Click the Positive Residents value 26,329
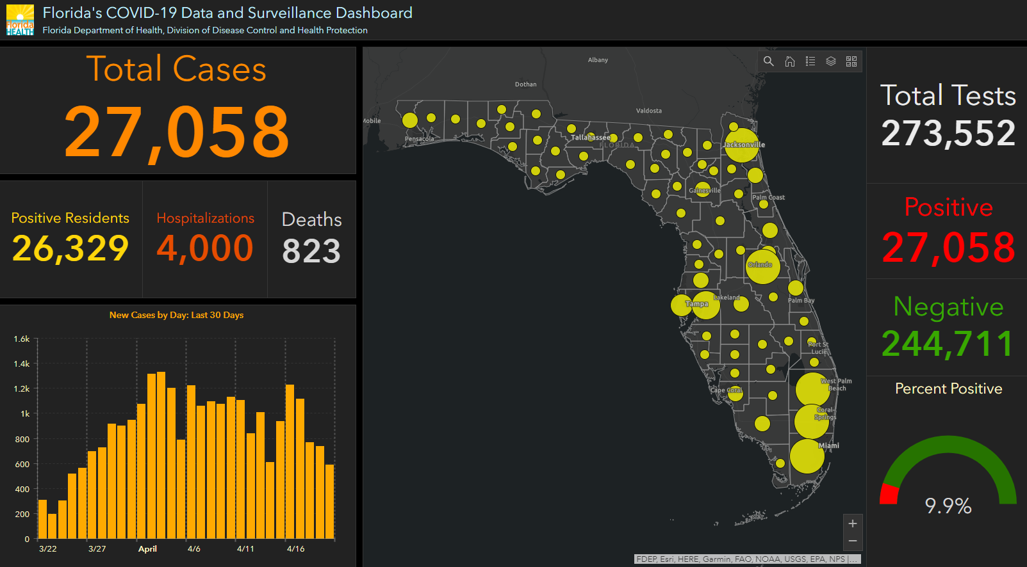This screenshot has width=1027, height=567. (70, 248)
